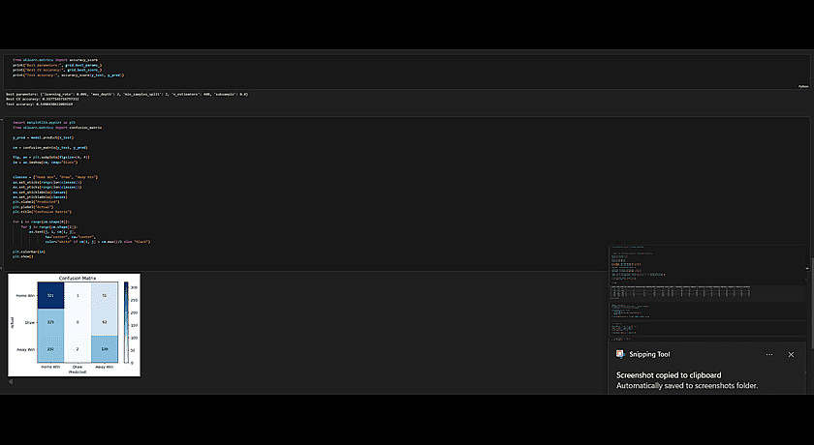
Task: Click the 'cm = confusion_matrix(y_test, y_pred)' line
Action: point(50,148)
